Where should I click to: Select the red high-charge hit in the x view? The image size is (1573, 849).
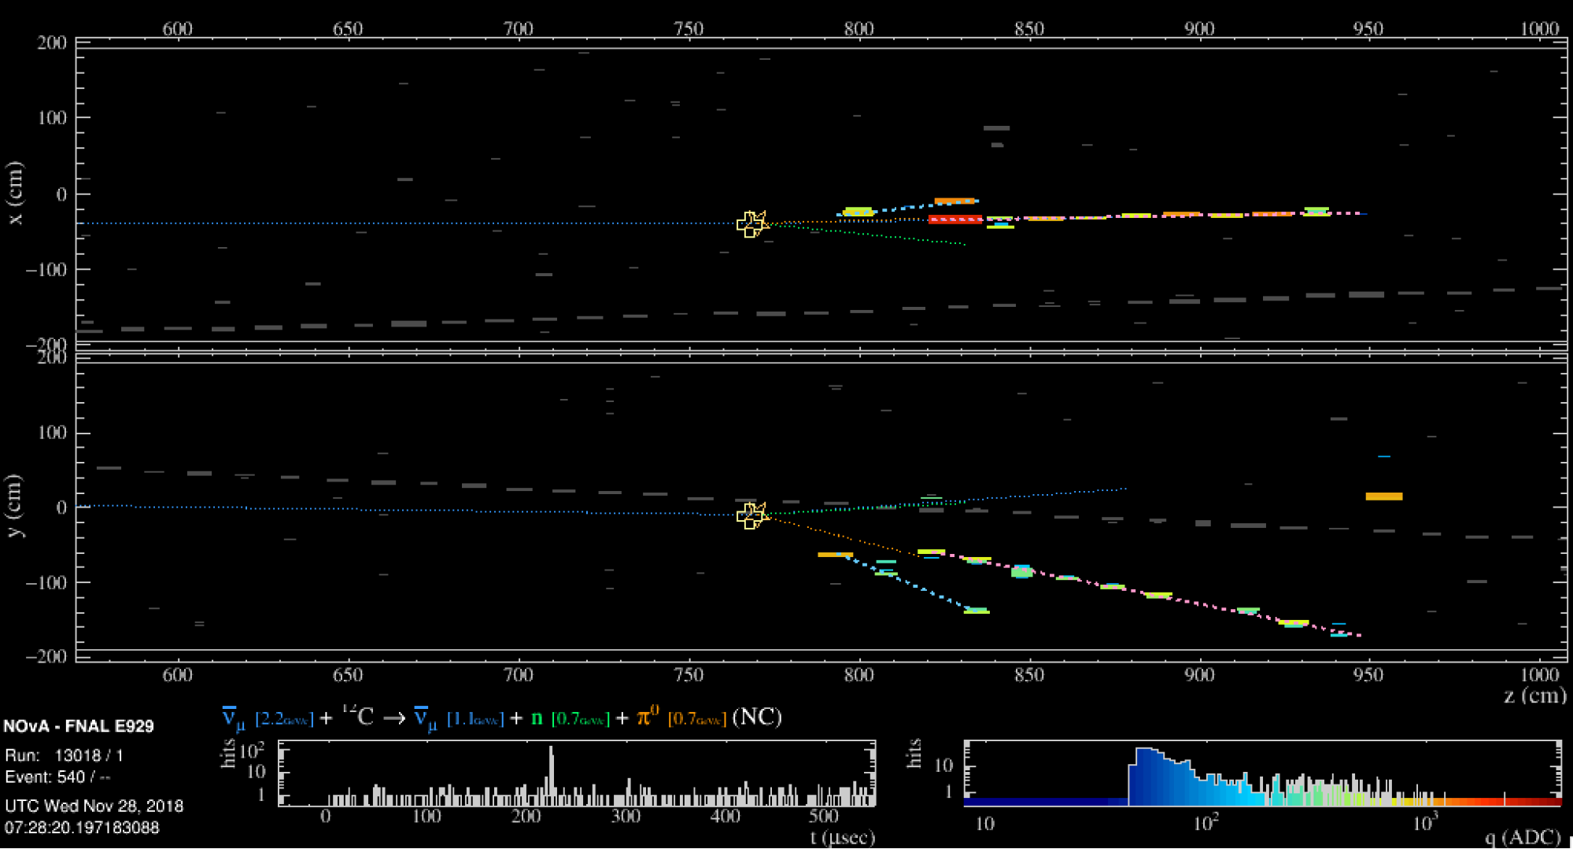(x=955, y=220)
